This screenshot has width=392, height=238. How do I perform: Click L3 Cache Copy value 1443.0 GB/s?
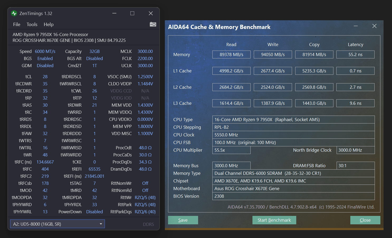(x=314, y=103)
